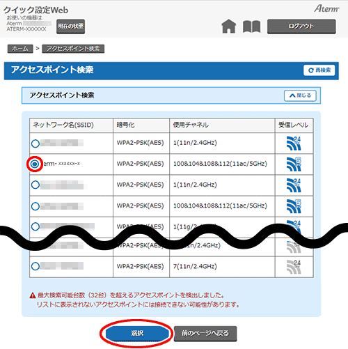Click the 選択 select button
Image resolution: width=348 pixels, height=349 pixels.
pos(137,333)
